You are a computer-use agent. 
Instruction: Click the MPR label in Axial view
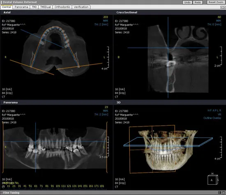(106, 21)
